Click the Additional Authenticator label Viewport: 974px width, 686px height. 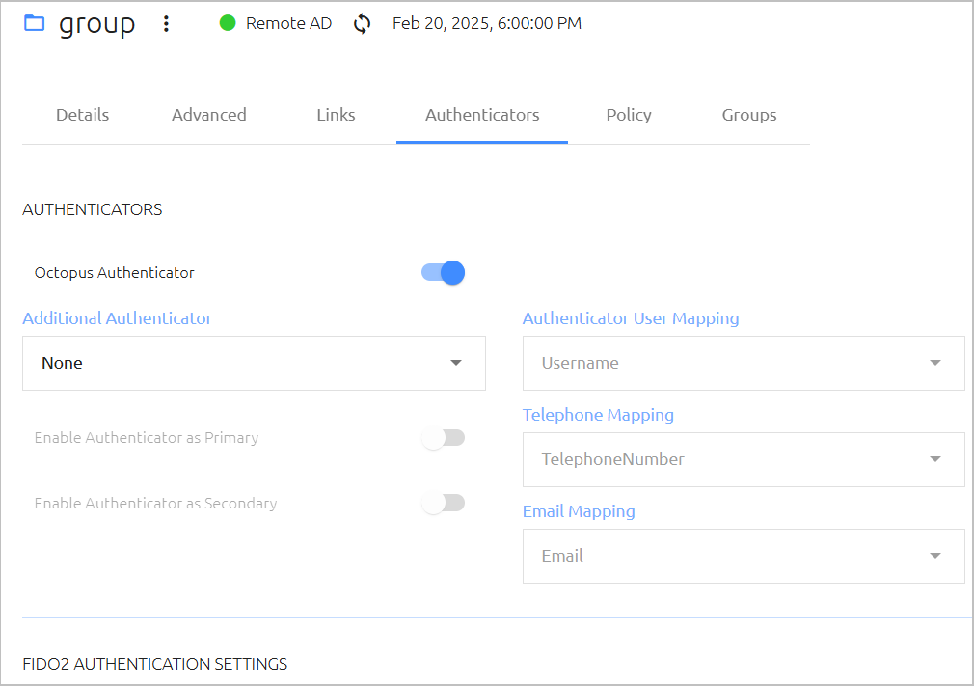118,318
